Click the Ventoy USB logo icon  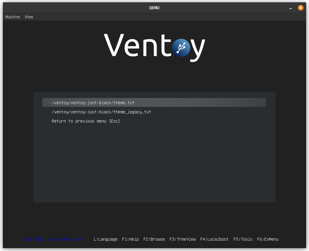coord(181,48)
